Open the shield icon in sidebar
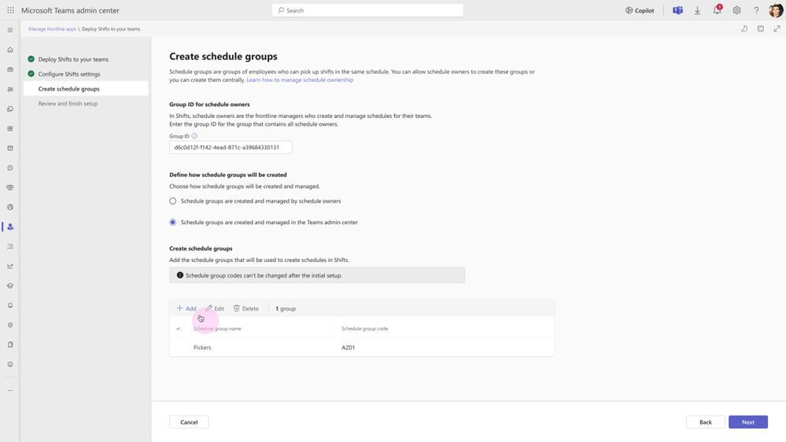786x442 pixels. tap(10, 325)
